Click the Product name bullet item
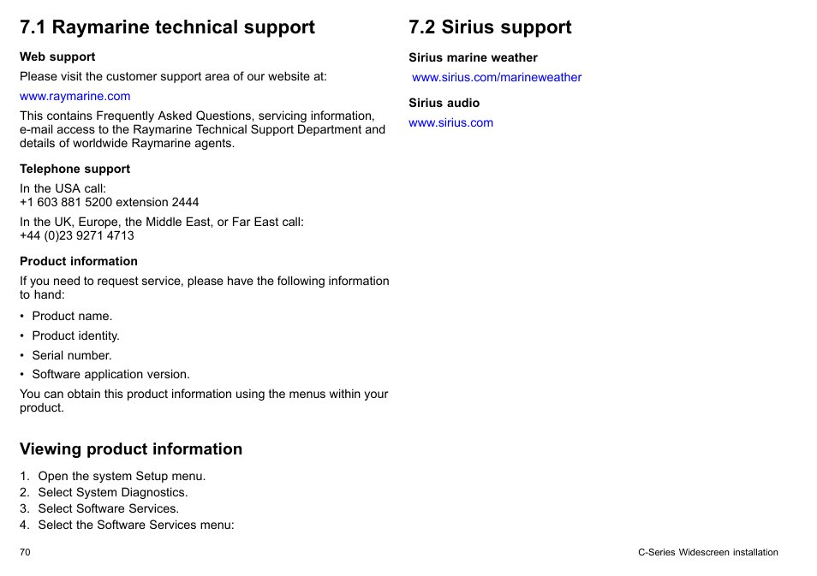The height and width of the screenshot is (576, 817). (x=72, y=316)
